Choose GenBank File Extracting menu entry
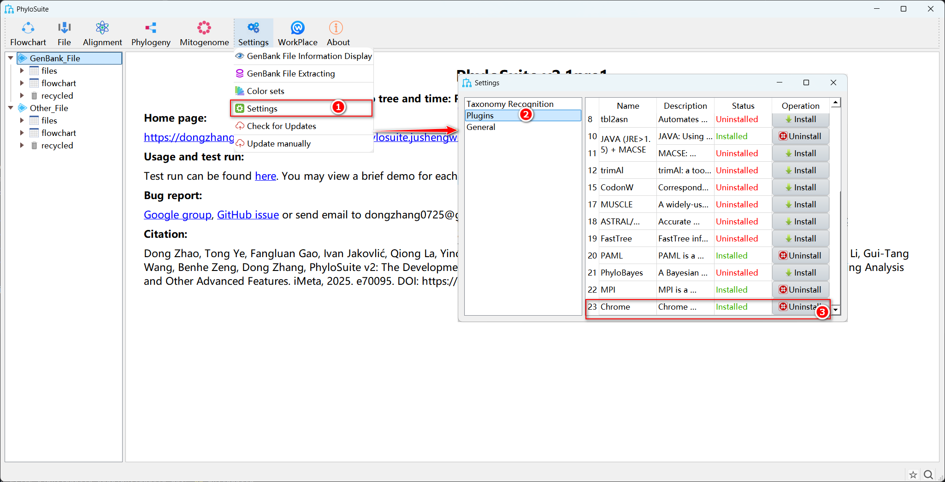945x482 pixels. pyautogui.click(x=304, y=74)
